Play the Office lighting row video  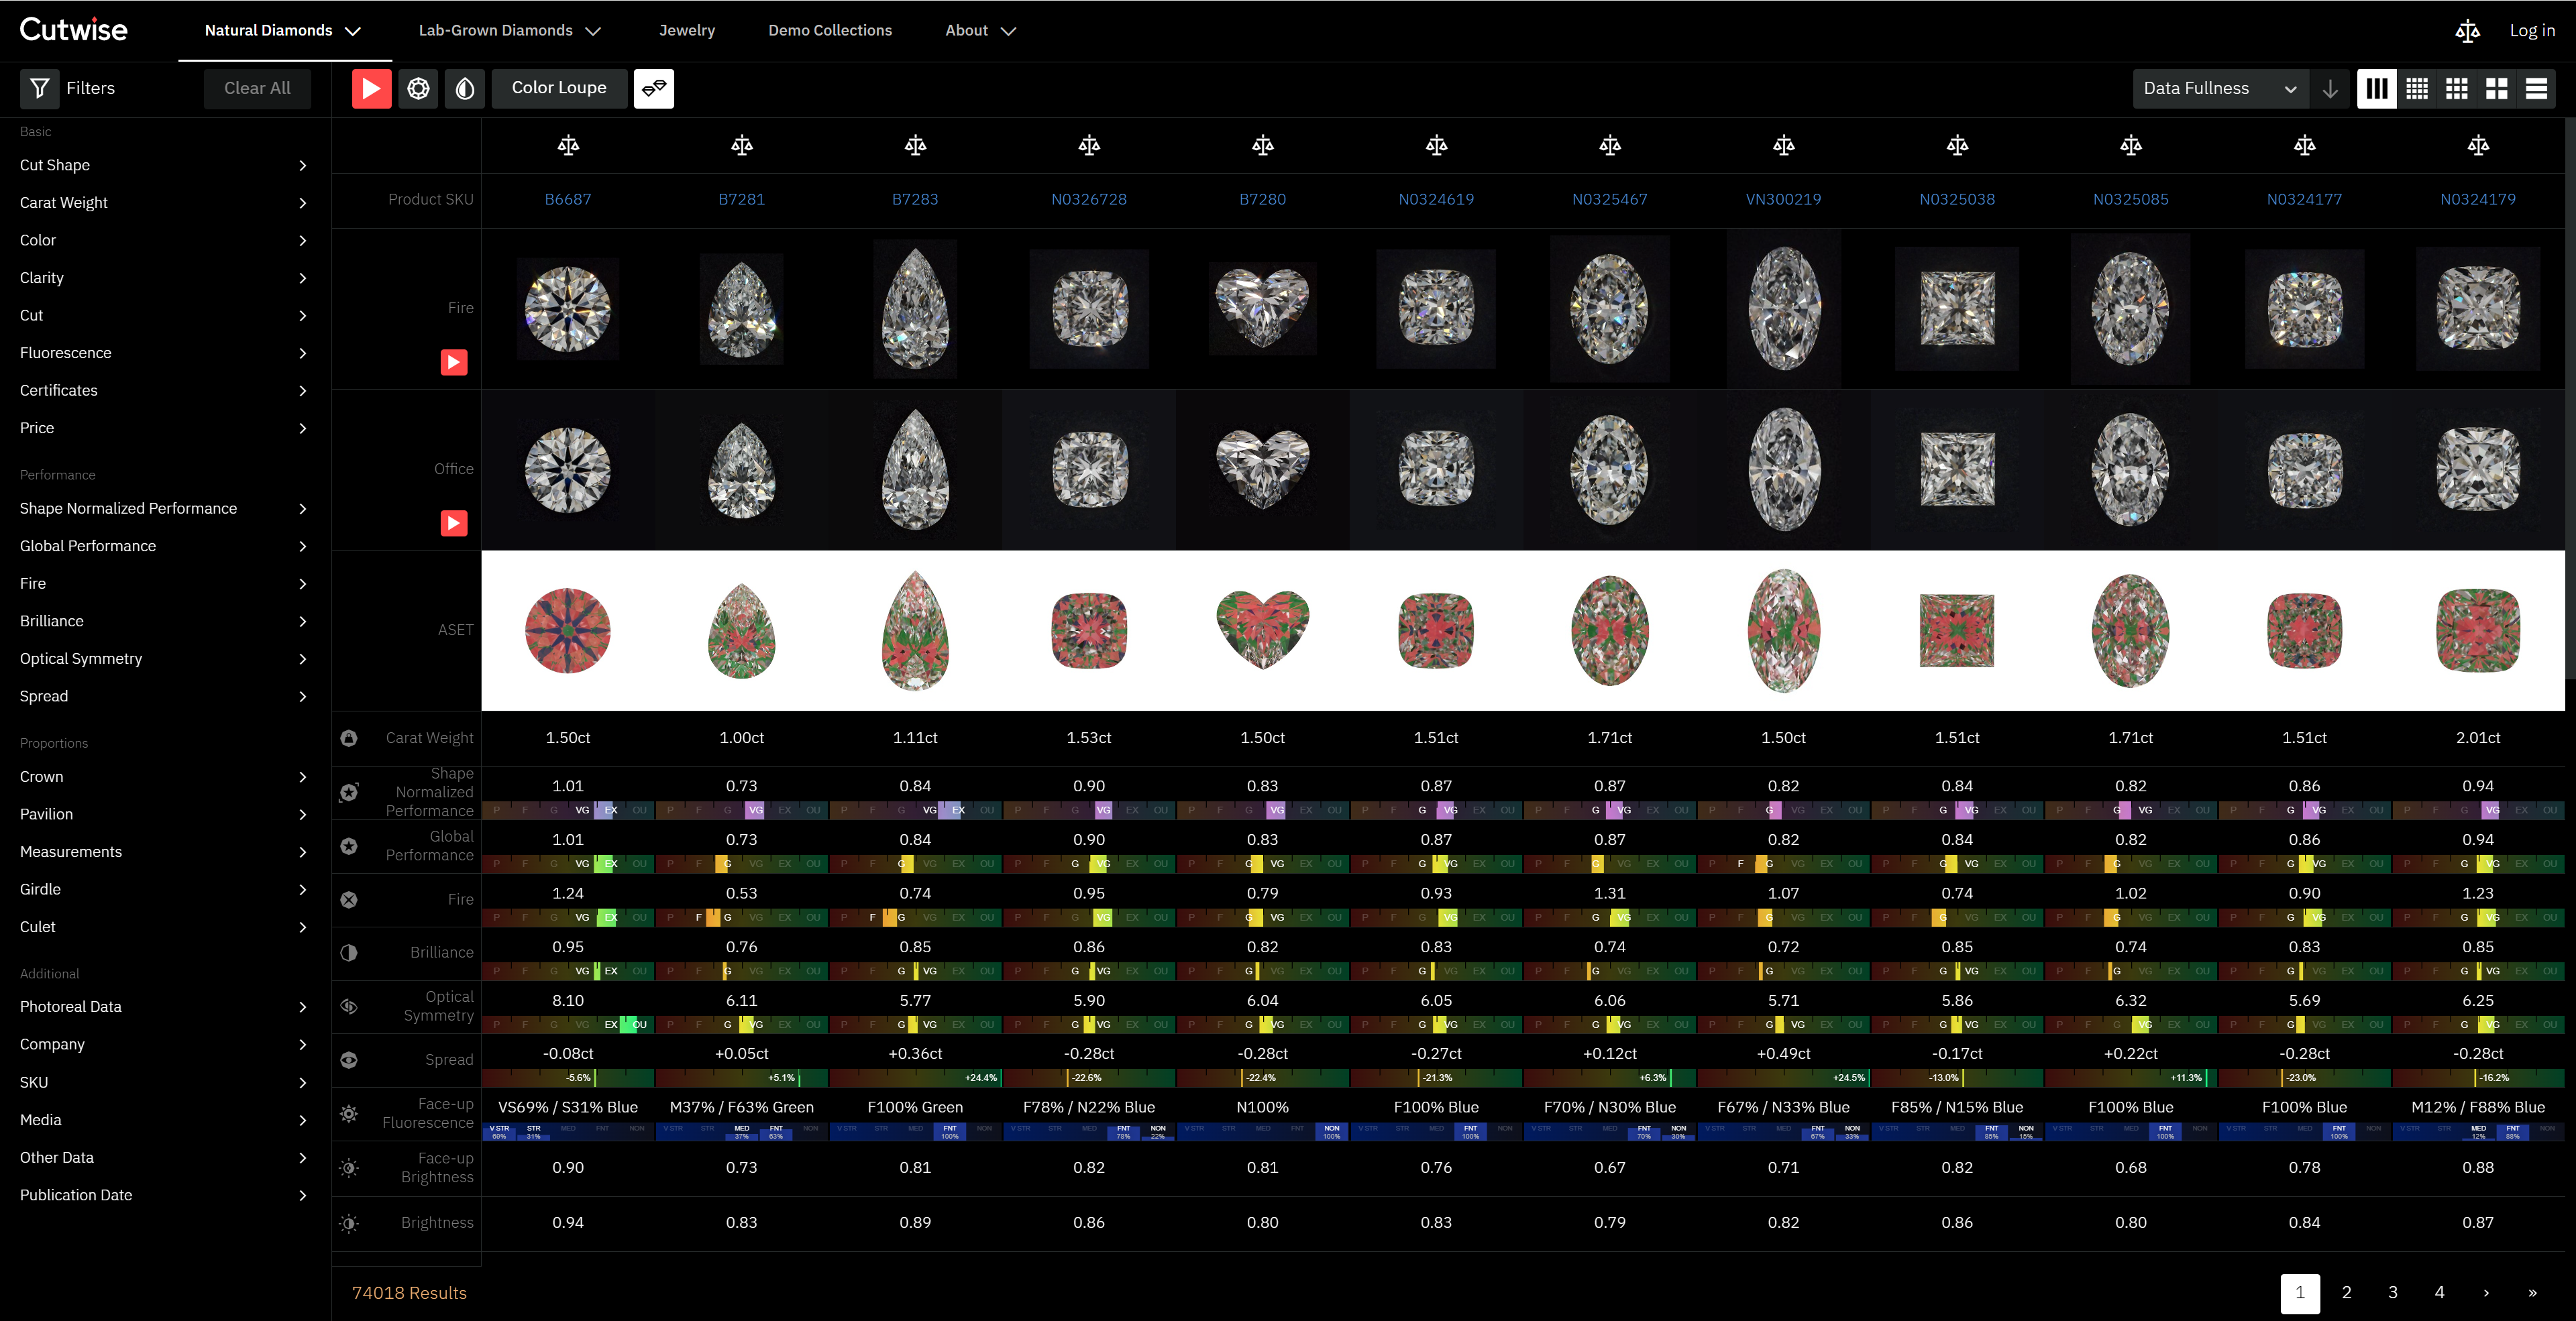tap(454, 522)
